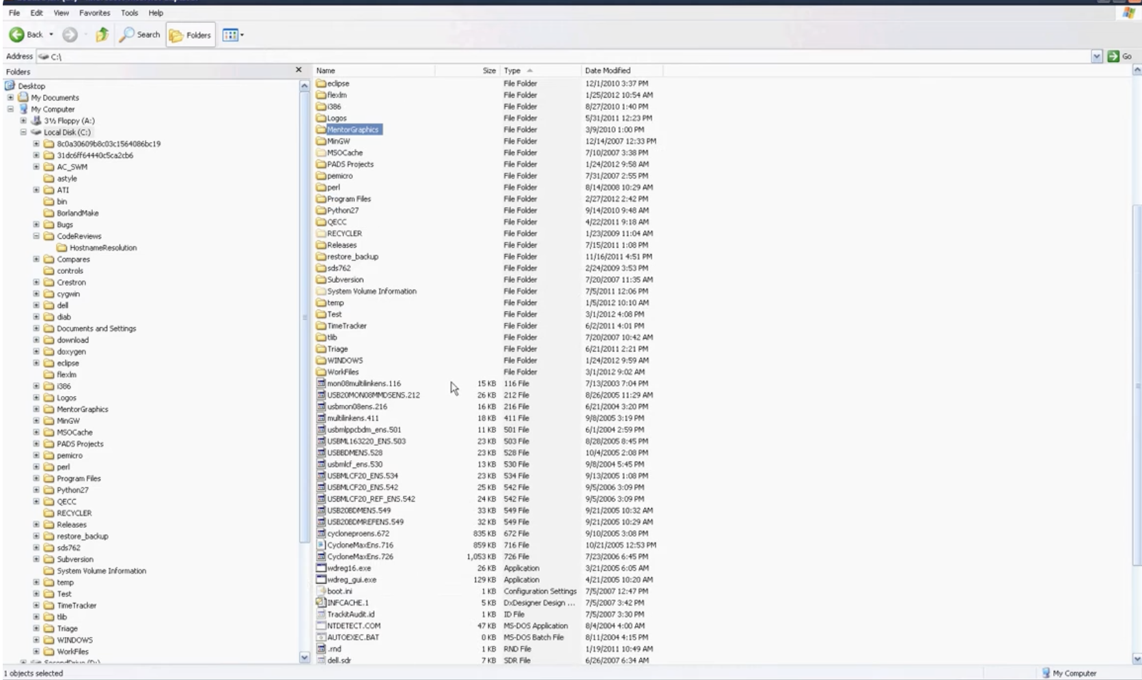
Task: Click the Up folder icon
Action: [102, 35]
